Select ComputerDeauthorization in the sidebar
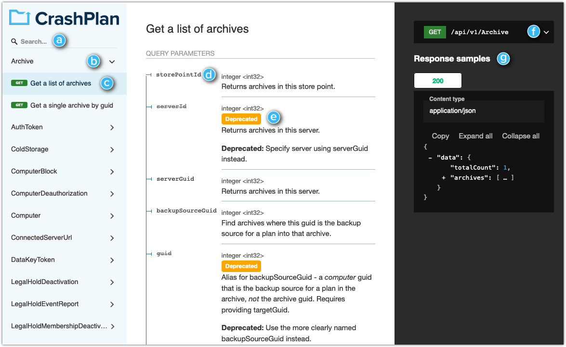The height and width of the screenshot is (347, 566). tap(49, 194)
